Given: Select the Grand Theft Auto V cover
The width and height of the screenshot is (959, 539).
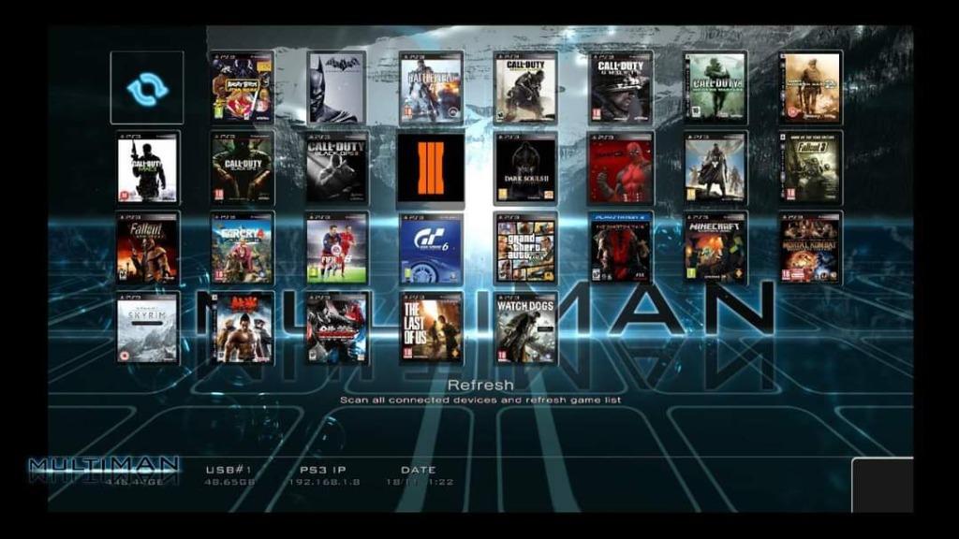Looking at the screenshot, I should (525, 248).
